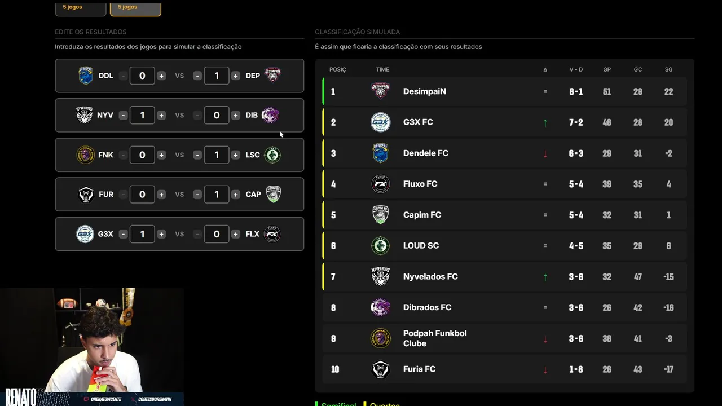Click the Fluxo FC logo in standings table
Screen dimensions: 722x406
coord(381,184)
